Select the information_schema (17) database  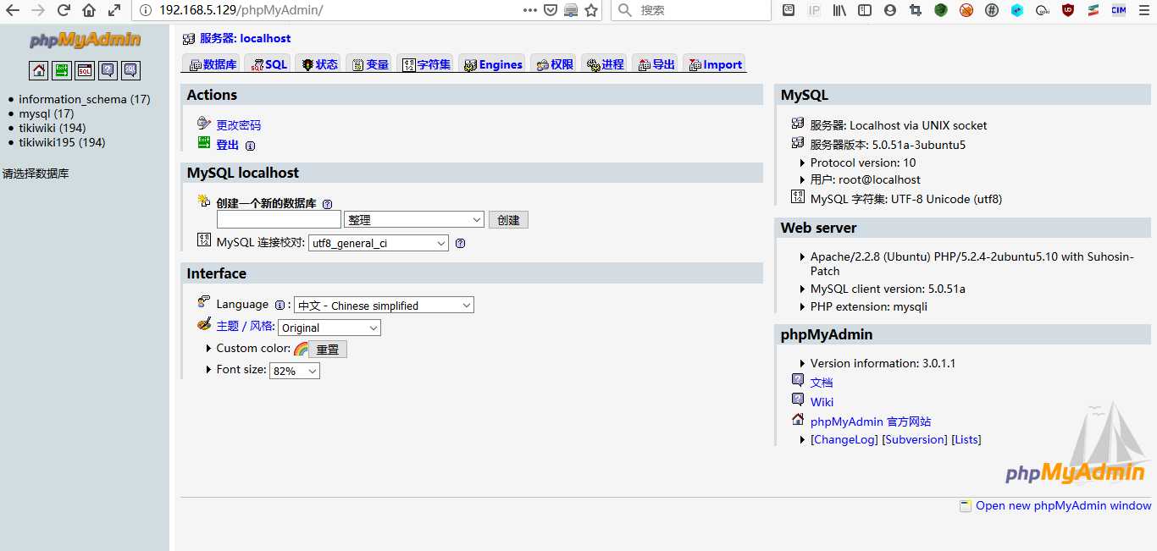85,99
